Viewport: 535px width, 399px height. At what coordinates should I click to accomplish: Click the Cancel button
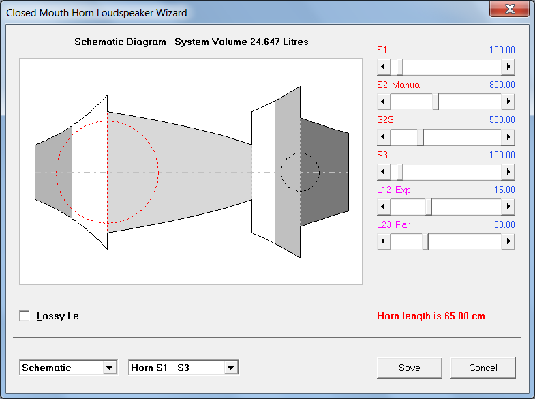(483, 368)
